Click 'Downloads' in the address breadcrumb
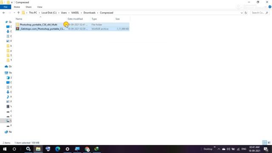272x153 pixels. (x=89, y=13)
